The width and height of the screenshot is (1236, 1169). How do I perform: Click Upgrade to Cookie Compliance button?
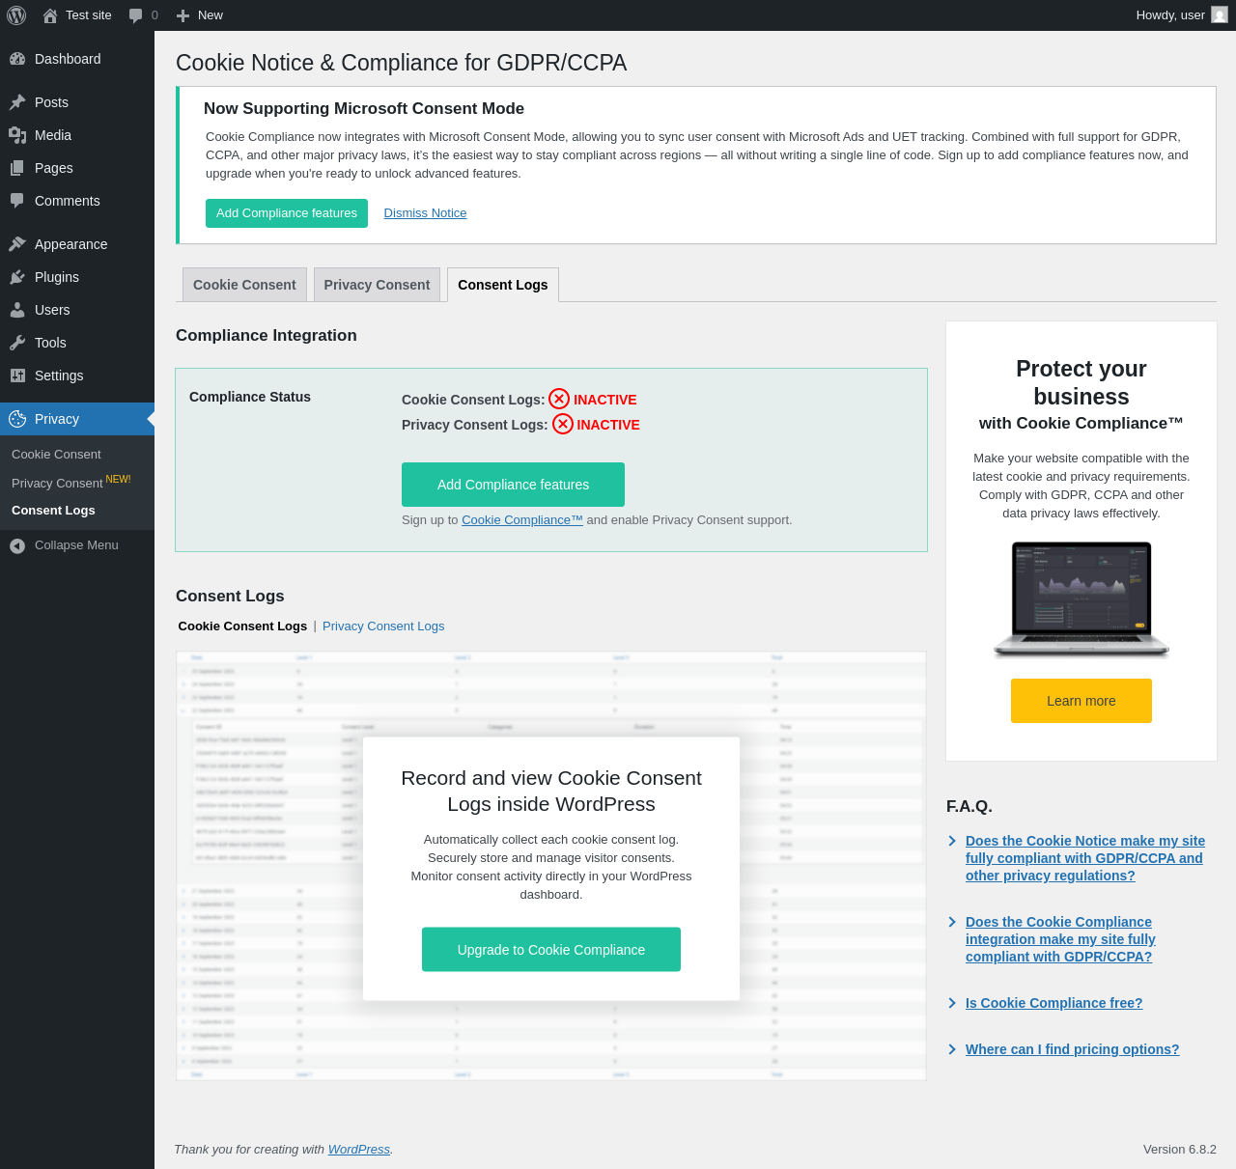551,950
